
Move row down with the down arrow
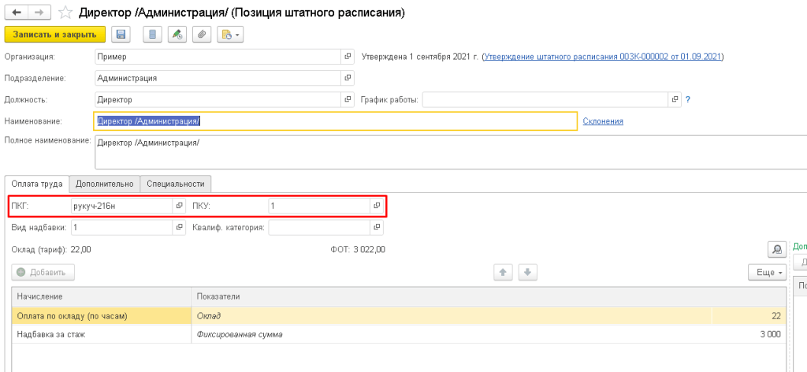(527, 272)
